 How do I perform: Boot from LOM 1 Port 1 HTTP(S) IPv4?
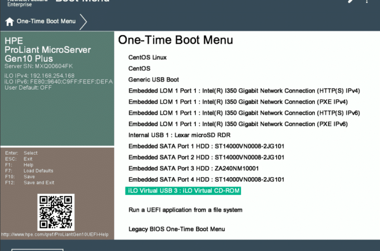pyautogui.click(x=244, y=91)
